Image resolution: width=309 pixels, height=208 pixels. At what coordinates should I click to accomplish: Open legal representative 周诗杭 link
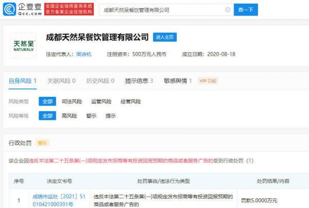tap(84, 54)
